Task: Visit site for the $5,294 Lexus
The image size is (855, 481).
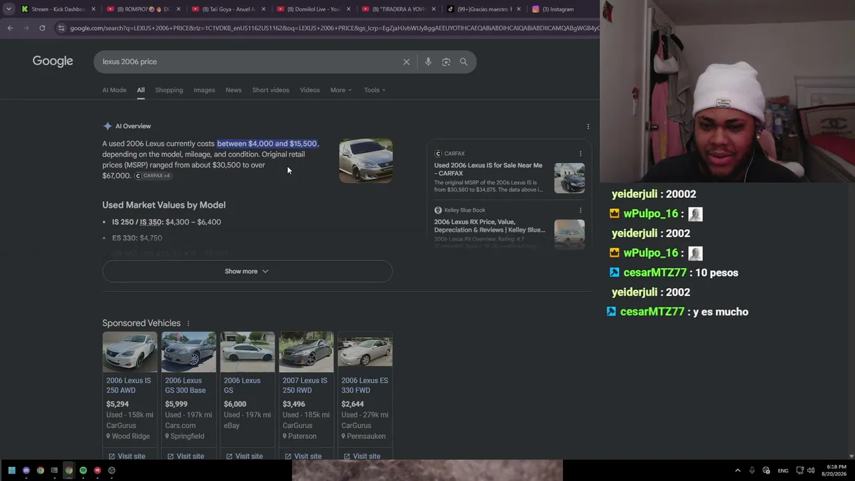Action: [127, 456]
